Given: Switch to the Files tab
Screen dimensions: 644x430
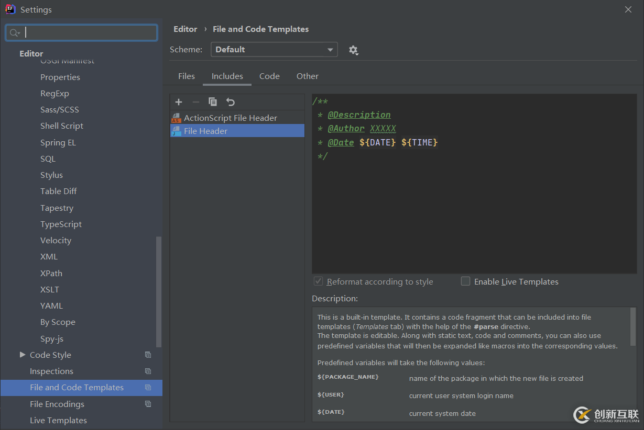Looking at the screenshot, I should coord(186,76).
